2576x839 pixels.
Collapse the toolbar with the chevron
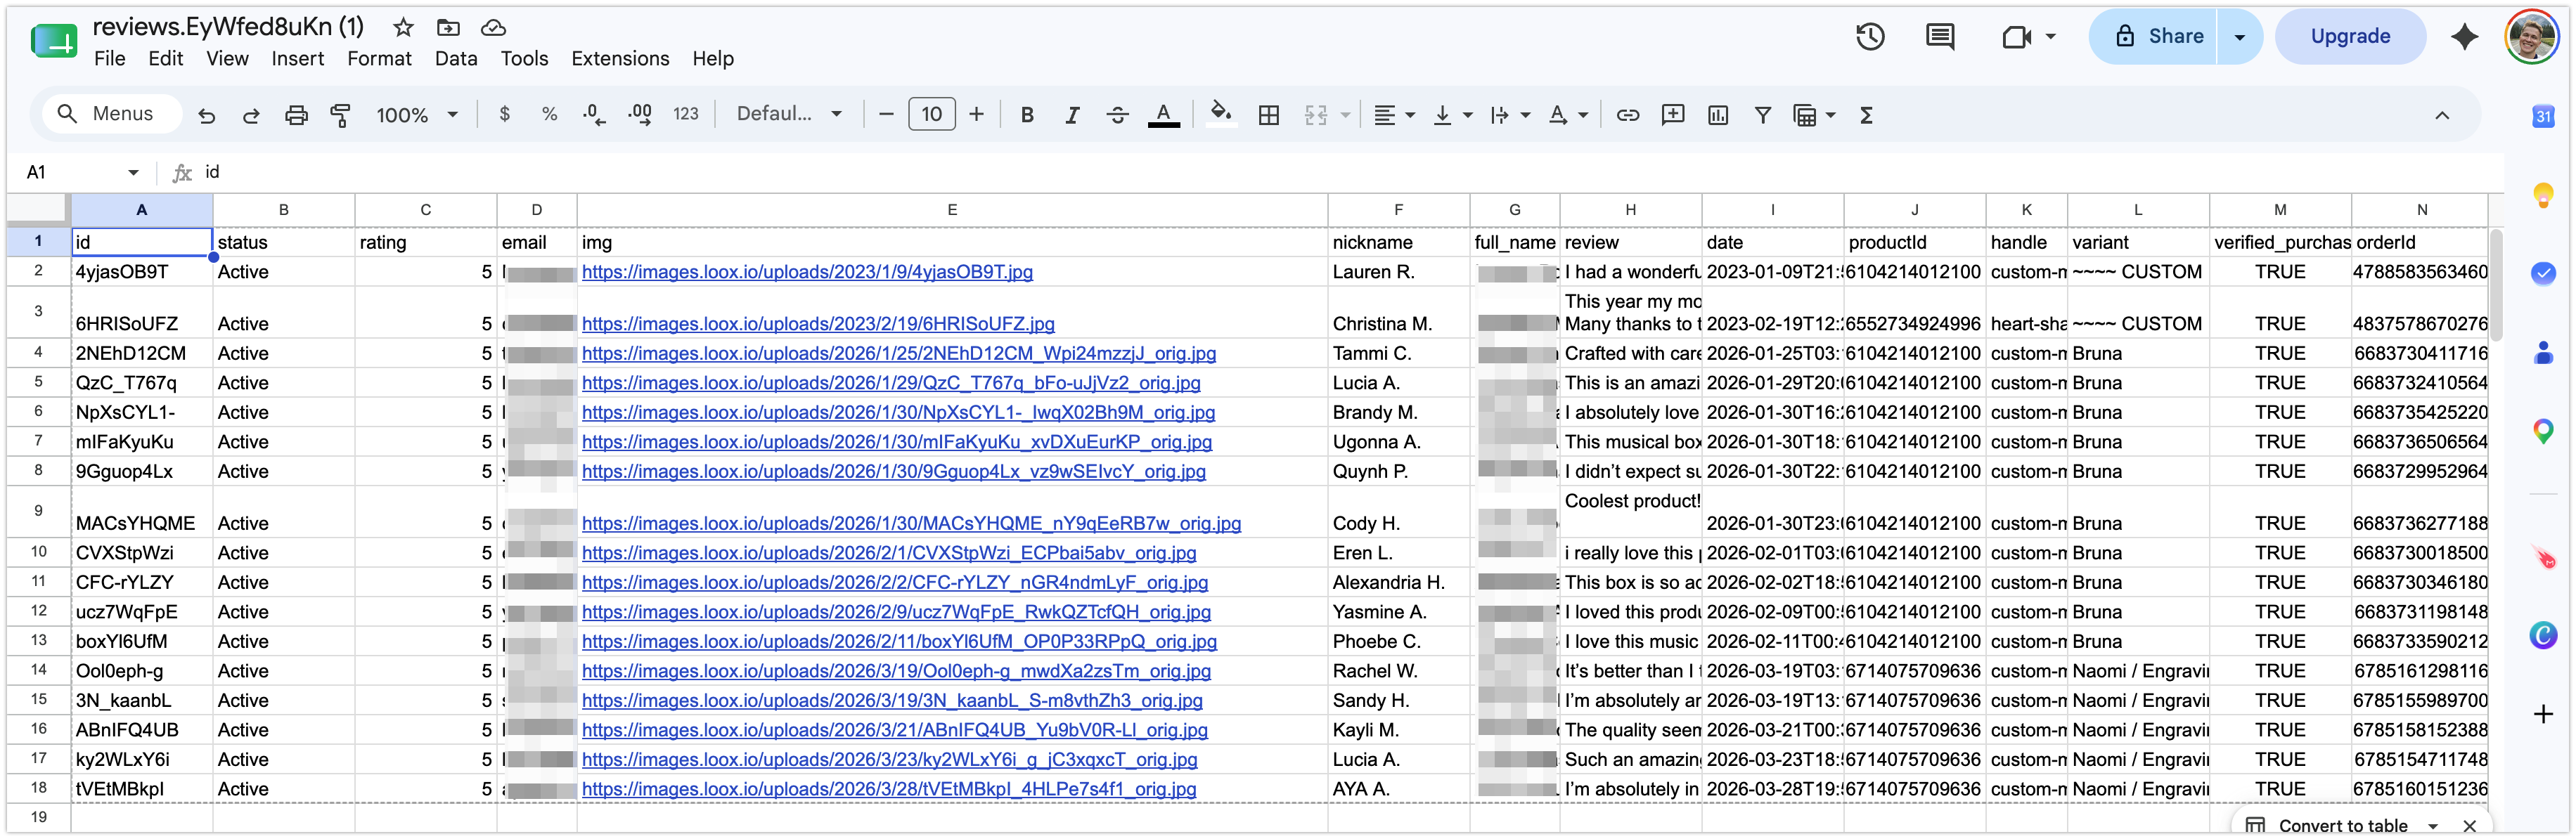[2441, 115]
